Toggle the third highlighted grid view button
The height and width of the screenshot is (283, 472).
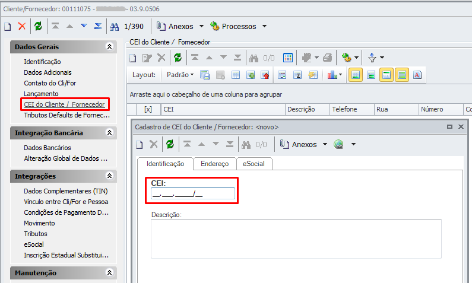coord(387,75)
